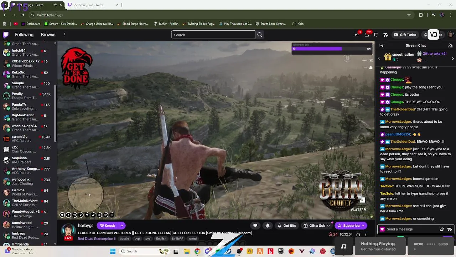The width and height of the screenshot is (456, 257).
Task: Toggle stream notifications bell
Action: [x=268, y=226]
